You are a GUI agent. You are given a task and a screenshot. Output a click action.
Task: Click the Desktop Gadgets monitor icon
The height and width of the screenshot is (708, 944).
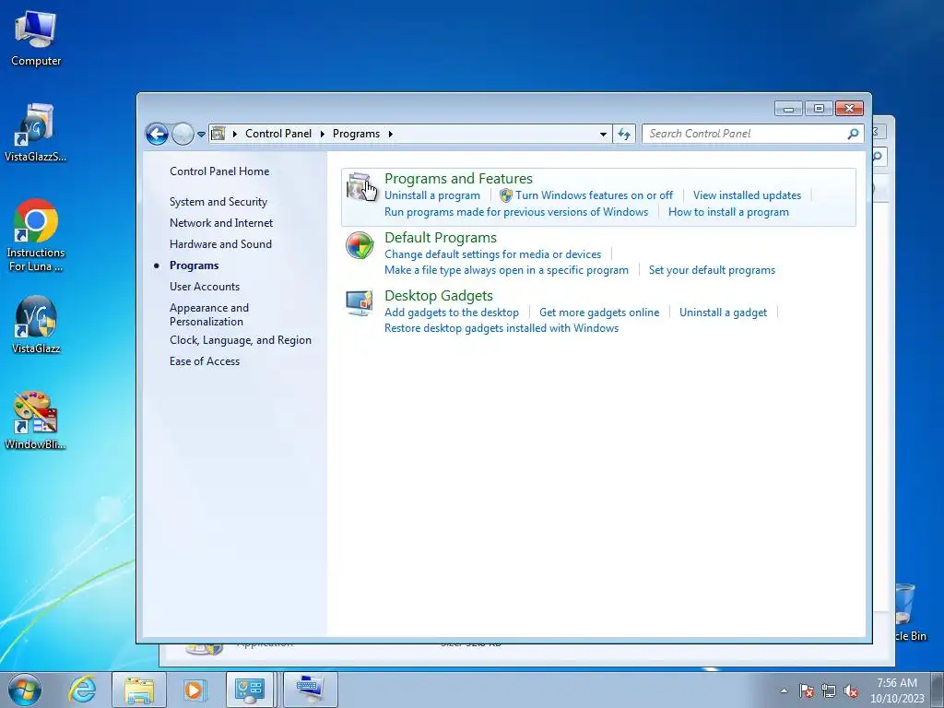tap(360, 303)
